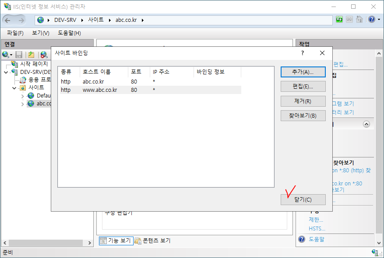The image size is (384, 258).
Task: Click the 추가(A)... button
Action: coord(303,72)
